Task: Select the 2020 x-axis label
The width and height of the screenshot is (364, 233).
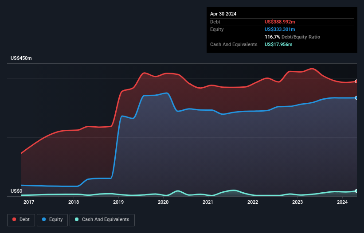Action: tap(163, 202)
